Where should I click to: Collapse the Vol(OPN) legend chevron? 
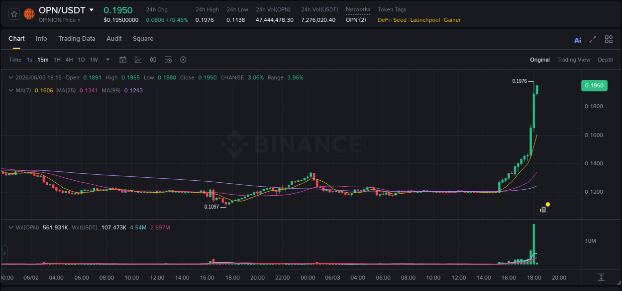(x=10, y=227)
